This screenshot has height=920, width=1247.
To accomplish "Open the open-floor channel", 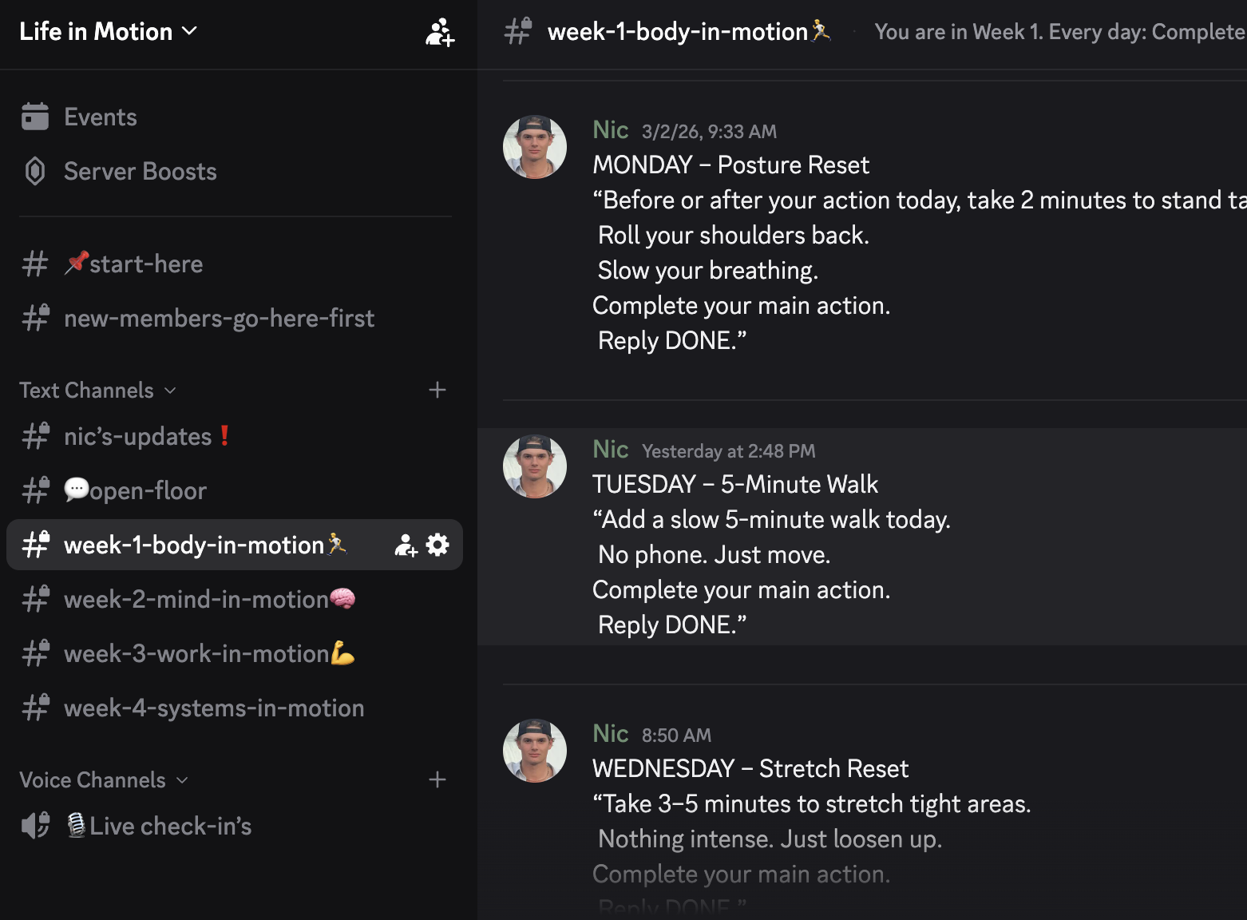I will coord(147,490).
